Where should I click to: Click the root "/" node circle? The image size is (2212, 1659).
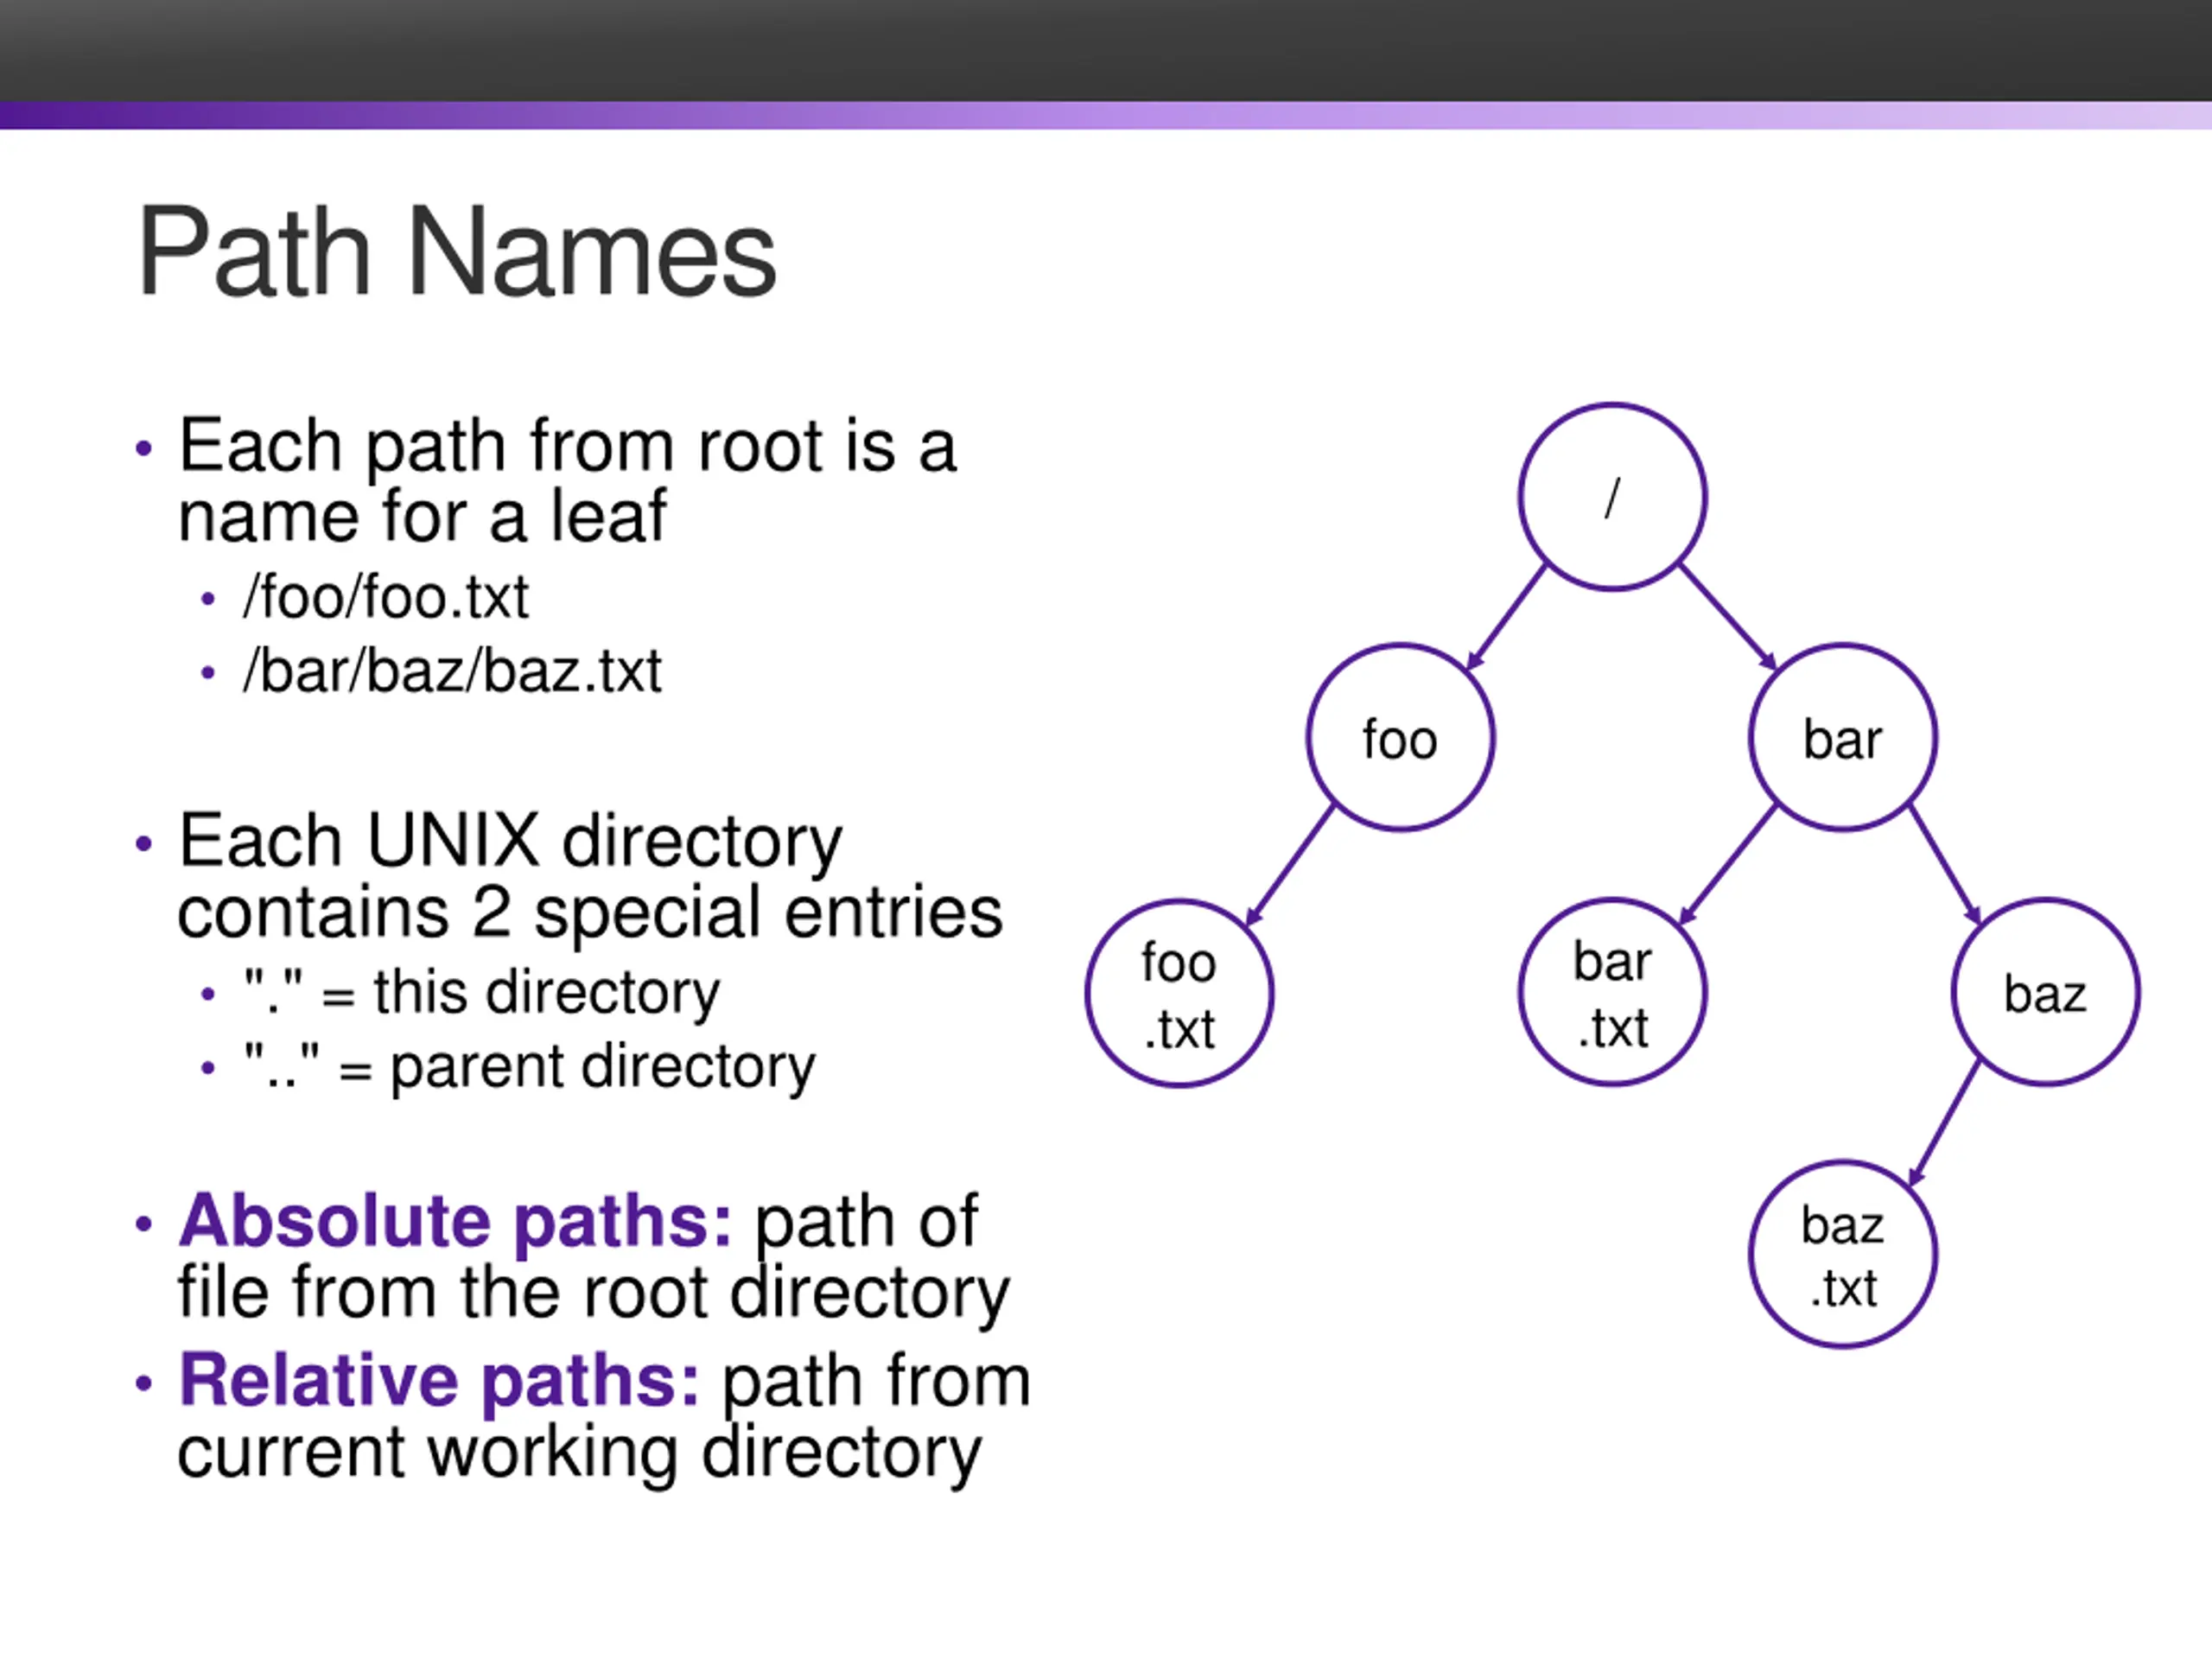pos(1612,497)
